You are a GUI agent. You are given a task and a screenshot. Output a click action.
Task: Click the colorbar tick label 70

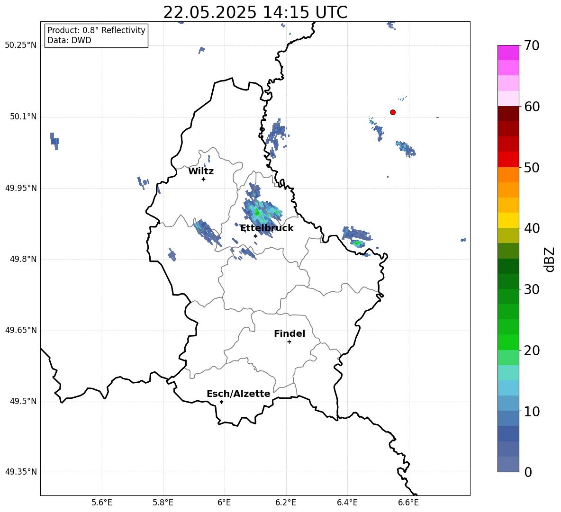pyautogui.click(x=532, y=45)
